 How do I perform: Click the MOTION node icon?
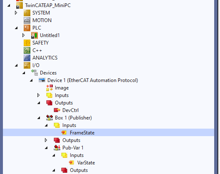click(27, 20)
